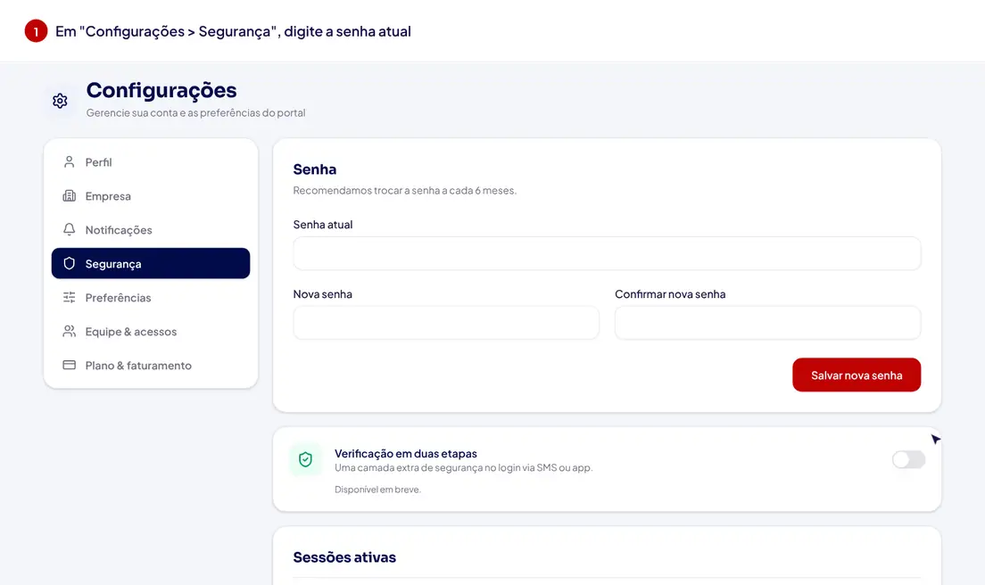Click the Preferências sliders icon
This screenshot has width=985, height=585.
tap(69, 298)
